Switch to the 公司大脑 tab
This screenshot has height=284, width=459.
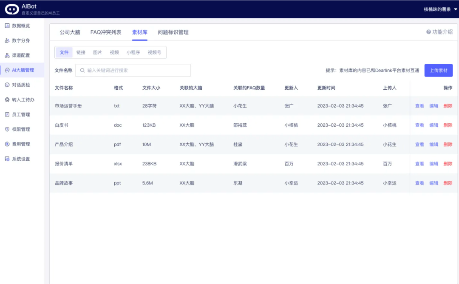(70, 32)
